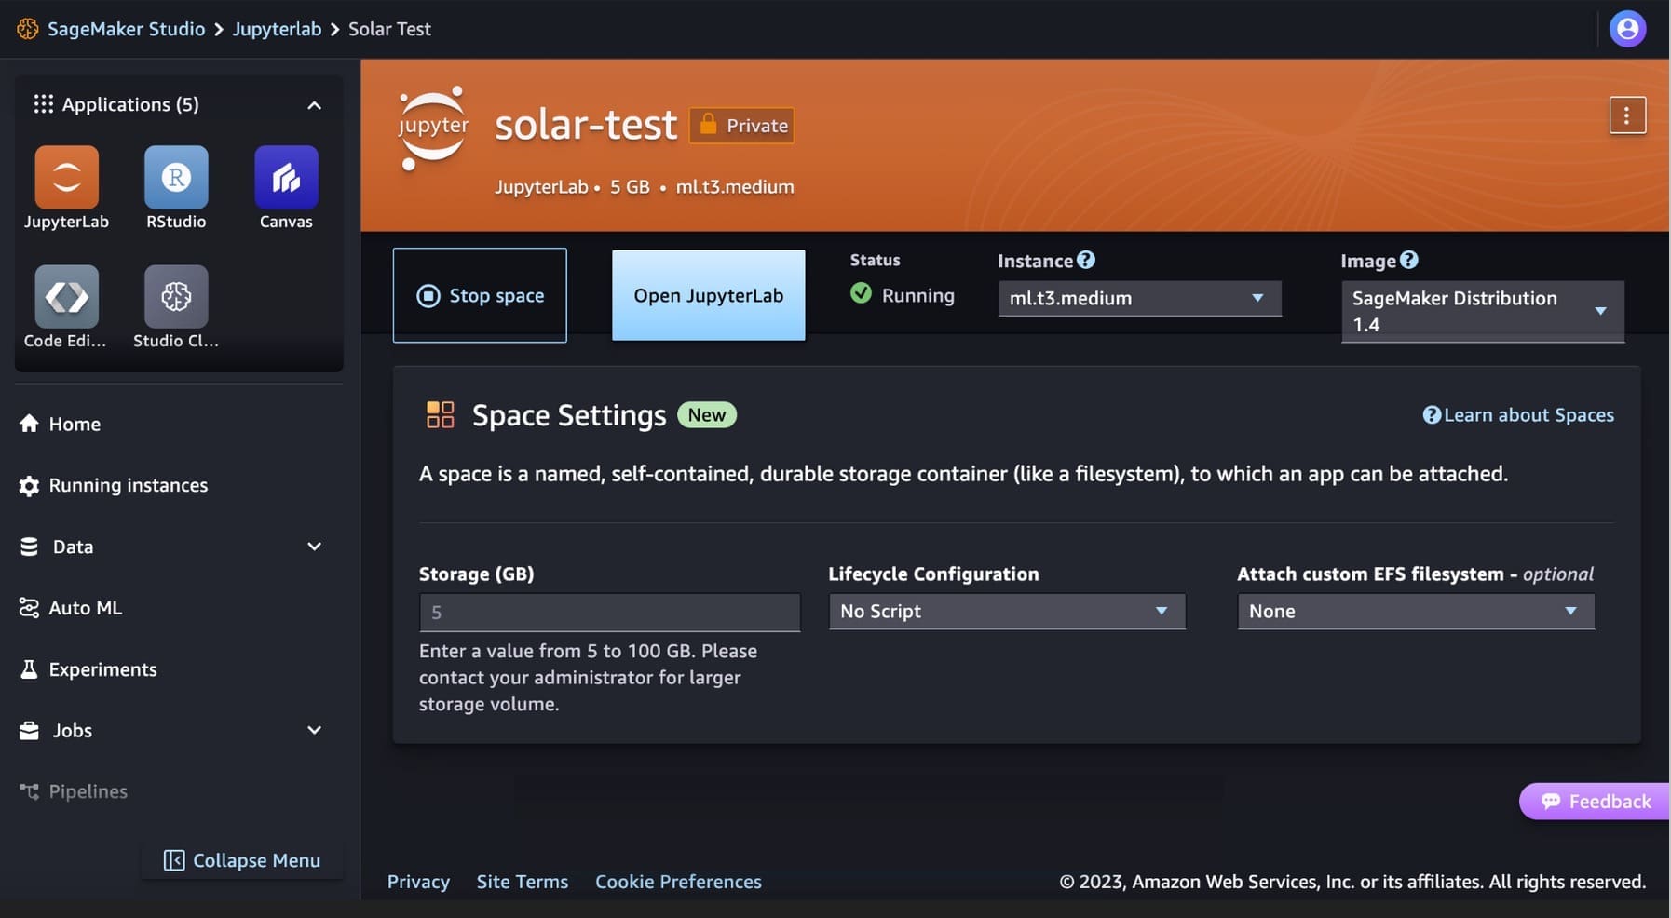Open Cookie Preferences footer link
Viewport: 1671px width, 918px height.
click(678, 882)
